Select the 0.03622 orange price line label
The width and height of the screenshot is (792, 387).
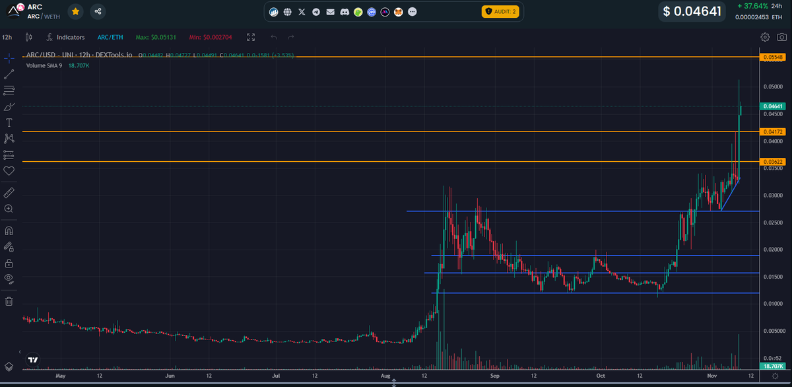[774, 162]
